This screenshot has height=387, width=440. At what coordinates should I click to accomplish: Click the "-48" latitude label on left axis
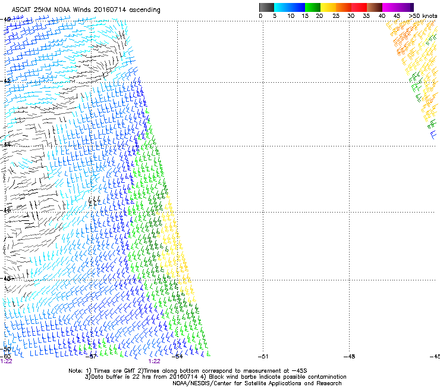tap(5, 279)
